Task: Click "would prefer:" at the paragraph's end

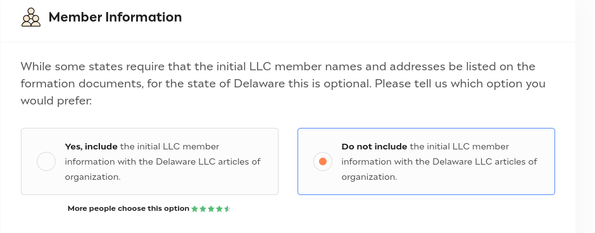Action: 56,101
